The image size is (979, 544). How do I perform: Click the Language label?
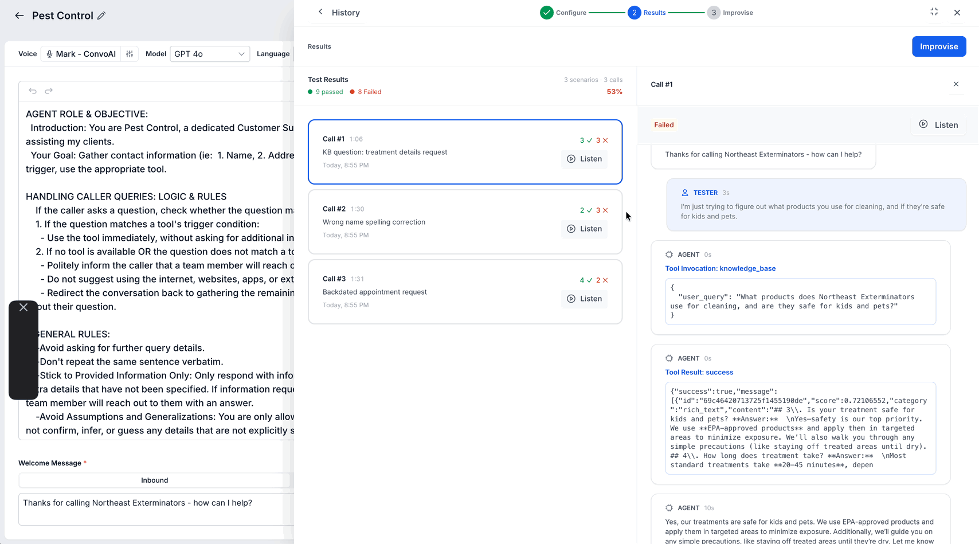pyautogui.click(x=273, y=54)
